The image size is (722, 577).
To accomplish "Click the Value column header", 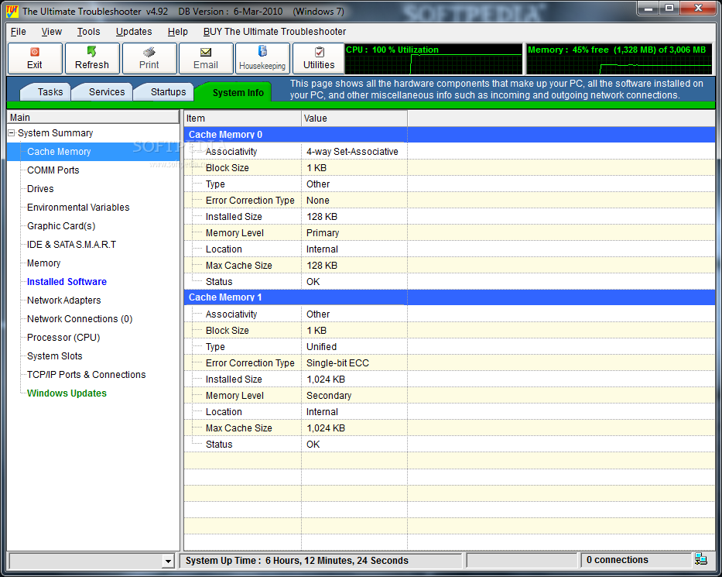I will tap(354, 118).
